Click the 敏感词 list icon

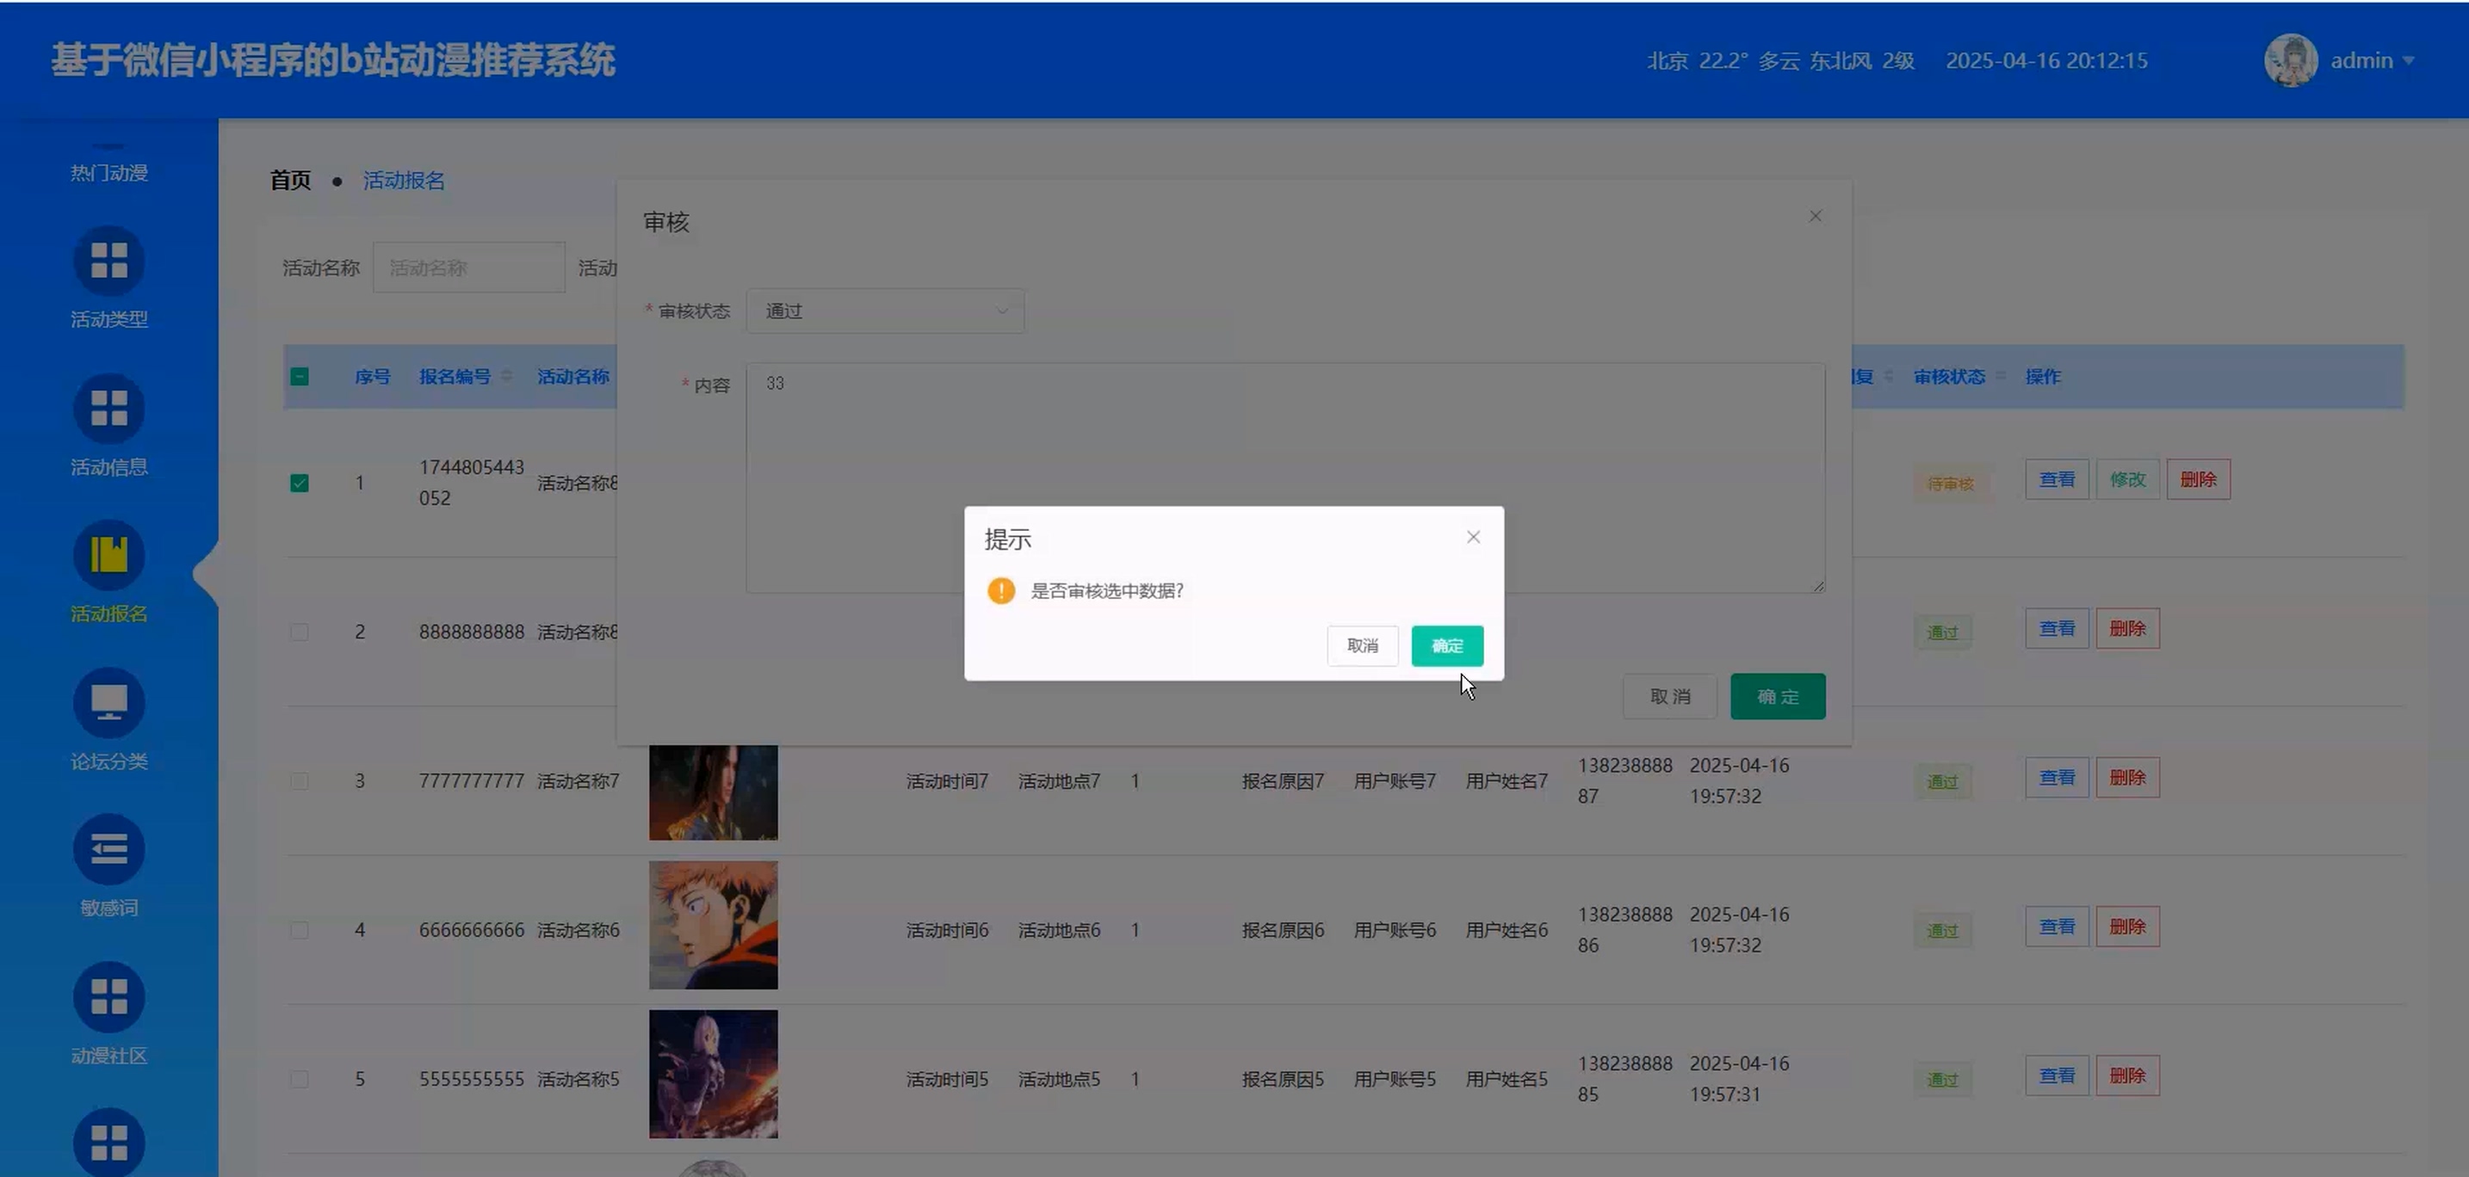[108, 848]
